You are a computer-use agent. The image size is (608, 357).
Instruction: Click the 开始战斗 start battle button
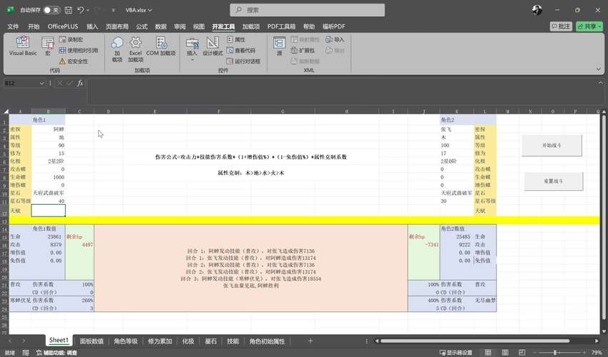click(551, 145)
